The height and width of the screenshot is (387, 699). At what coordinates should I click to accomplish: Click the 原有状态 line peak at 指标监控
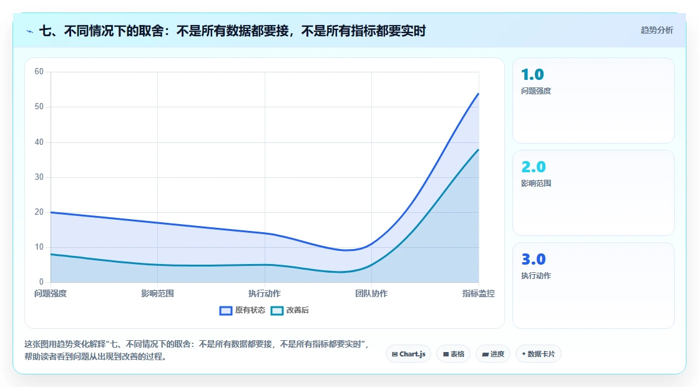tap(478, 93)
